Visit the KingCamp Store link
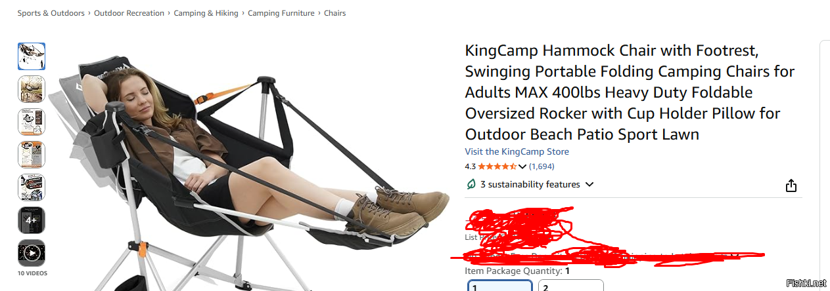 pos(517,151)
